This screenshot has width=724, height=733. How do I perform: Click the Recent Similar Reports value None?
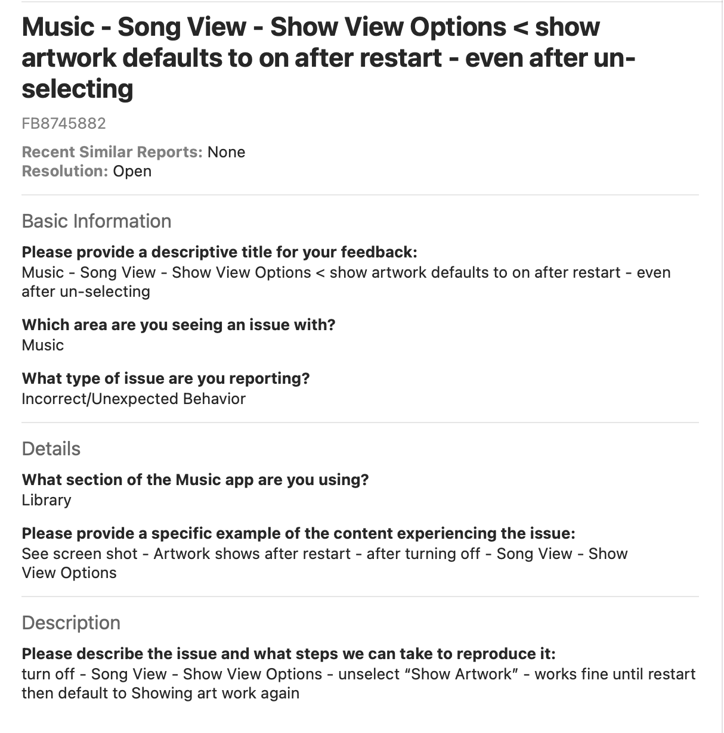(x=226, y=152)
